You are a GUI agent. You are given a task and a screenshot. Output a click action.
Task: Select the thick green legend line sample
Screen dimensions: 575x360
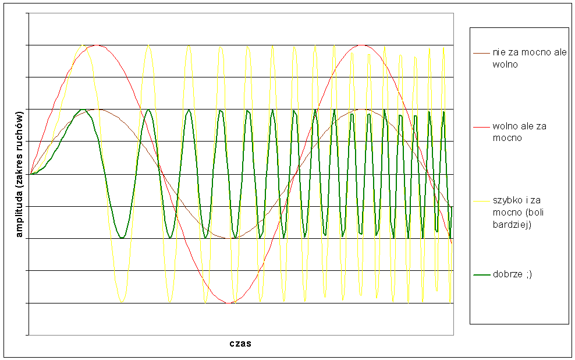pyautogui.click(x=481, y=274)
